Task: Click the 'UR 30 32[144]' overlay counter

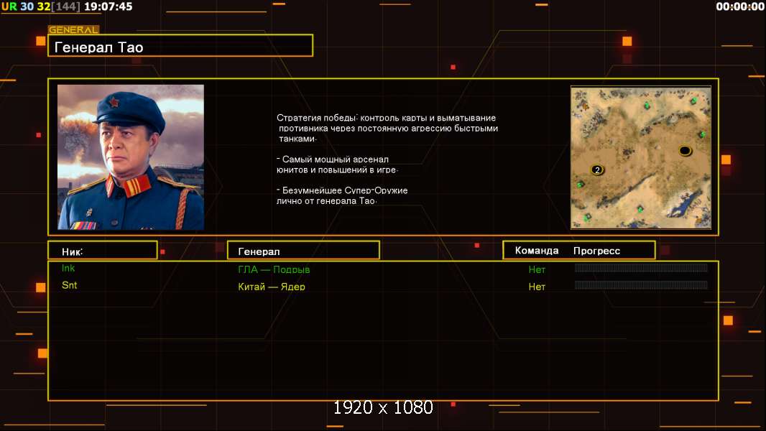Action: pos(40,6)
